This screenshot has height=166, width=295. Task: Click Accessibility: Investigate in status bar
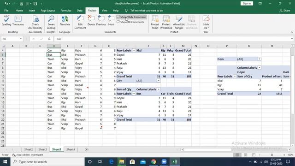(28, 155)
